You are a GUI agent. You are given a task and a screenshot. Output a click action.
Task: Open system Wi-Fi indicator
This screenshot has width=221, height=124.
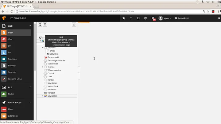pos(208,2)
